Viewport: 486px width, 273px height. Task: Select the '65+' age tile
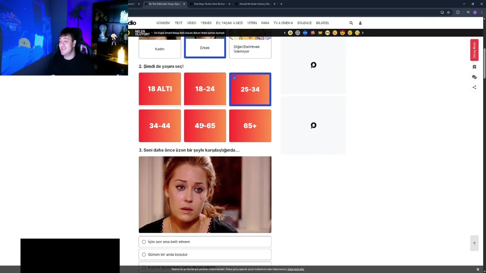tap(250, 126)
